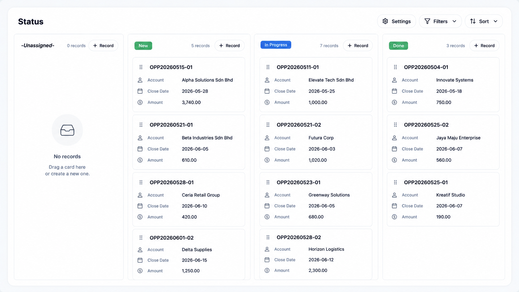Grab drag handle of OPP20260504-01

coord(395,67)
